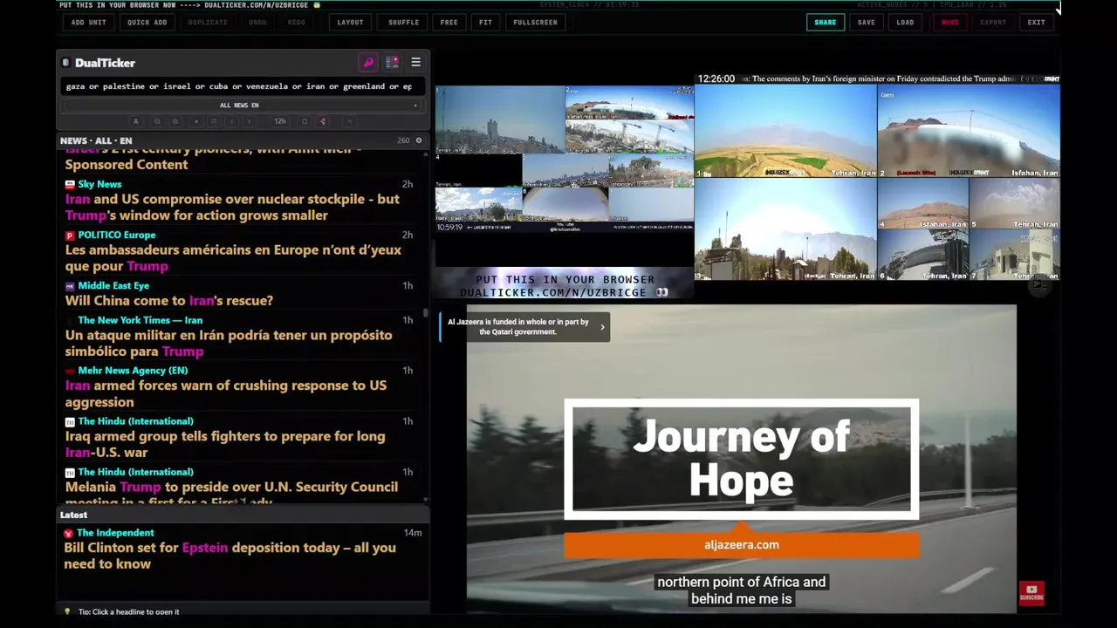
Task: Collapse ticker controls with up chevron
Action: [x=349, y=121]
